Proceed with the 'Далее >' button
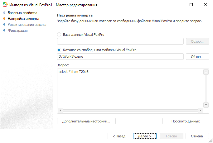 click(x=145, y=136)
